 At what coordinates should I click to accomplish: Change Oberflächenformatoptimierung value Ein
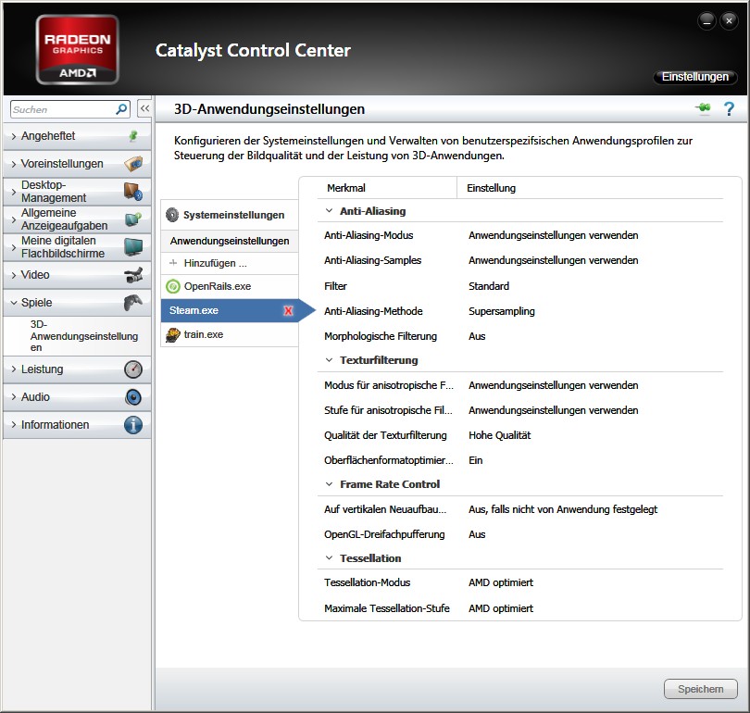[x=475, y=460]
